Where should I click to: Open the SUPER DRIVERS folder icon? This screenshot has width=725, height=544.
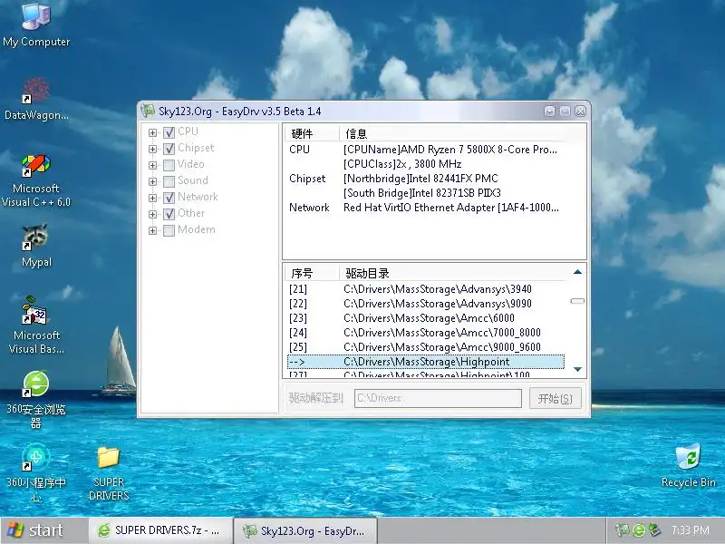[x=109, y=472]
